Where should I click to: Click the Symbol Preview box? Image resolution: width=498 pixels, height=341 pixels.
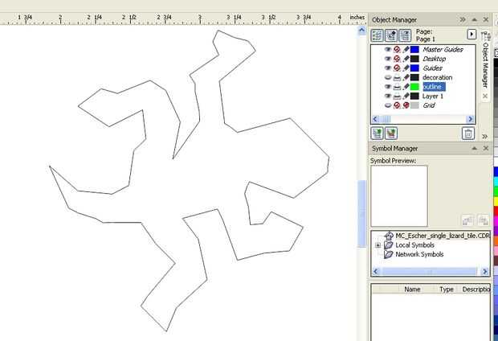[x=399, y=195]
